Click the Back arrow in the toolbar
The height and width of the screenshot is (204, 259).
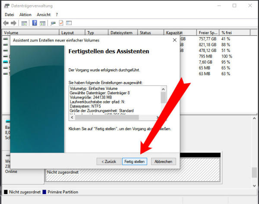click(x=6, y=23)
